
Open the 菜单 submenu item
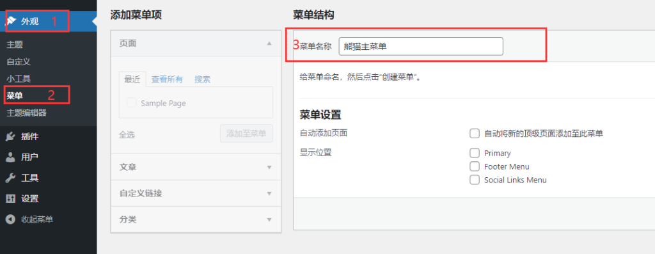coord(15,96)
